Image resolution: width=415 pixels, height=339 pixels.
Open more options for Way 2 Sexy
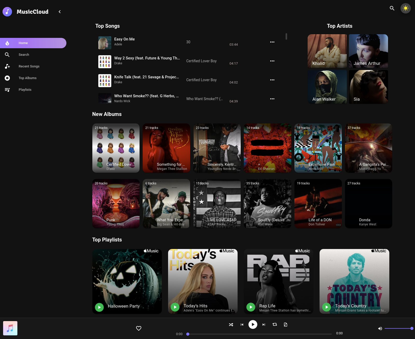272,61
